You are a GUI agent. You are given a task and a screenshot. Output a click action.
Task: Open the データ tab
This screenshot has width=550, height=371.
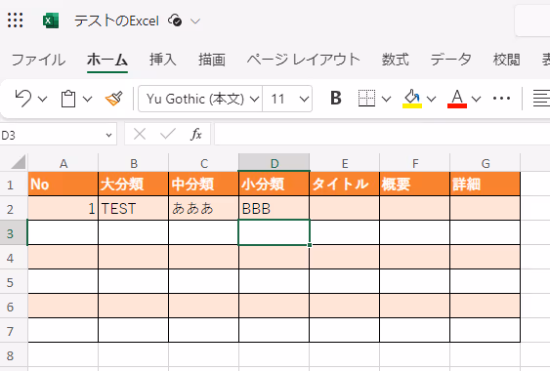(450, 60)
